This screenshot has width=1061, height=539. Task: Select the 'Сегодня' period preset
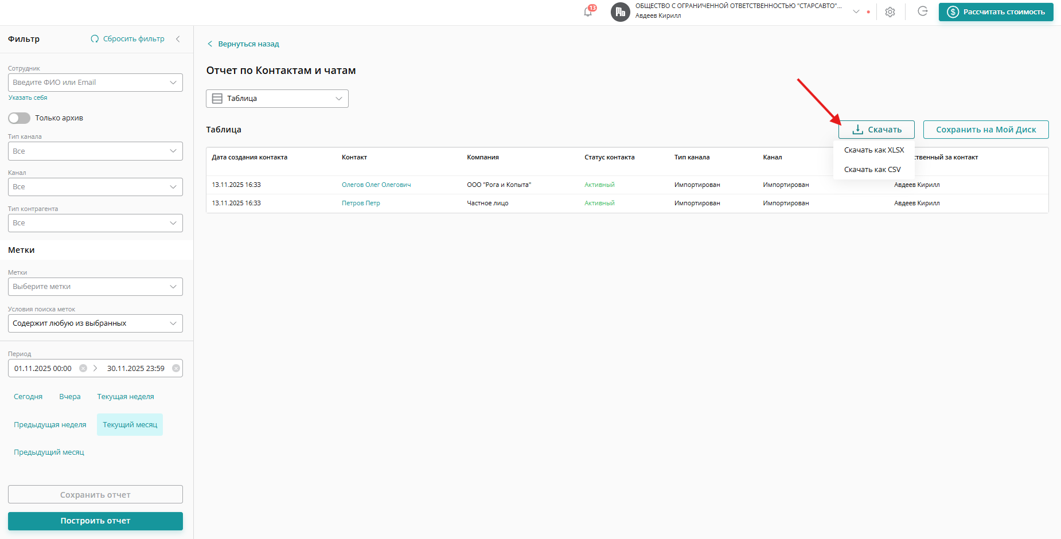pyautogui.click(x=28, y=397)
